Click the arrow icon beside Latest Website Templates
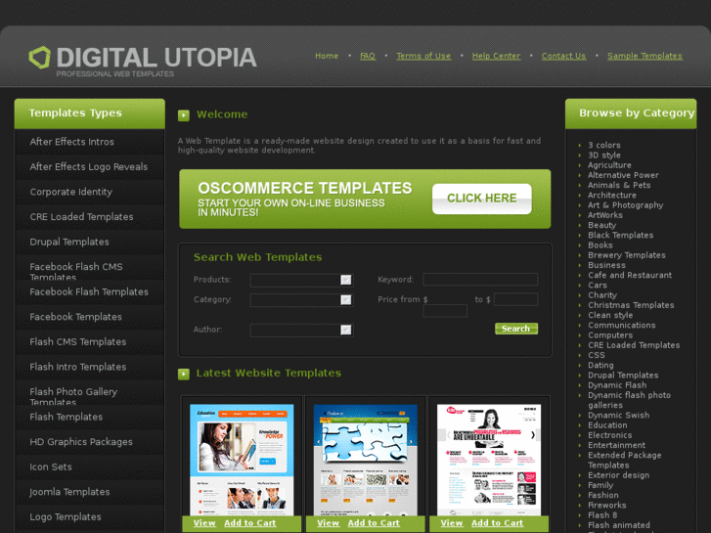 (x=184, y=375)
